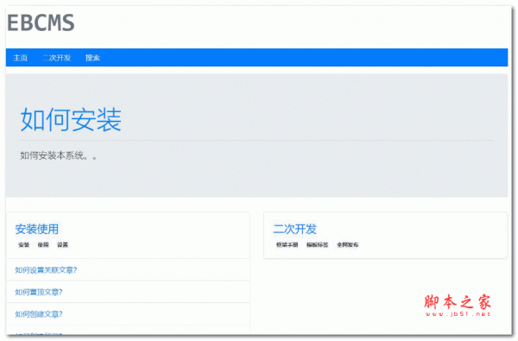The width and height of the screenshot is (518, 341).
Task: Select the 设置 tag under 安装使用
Action: [x=63, y=245]
